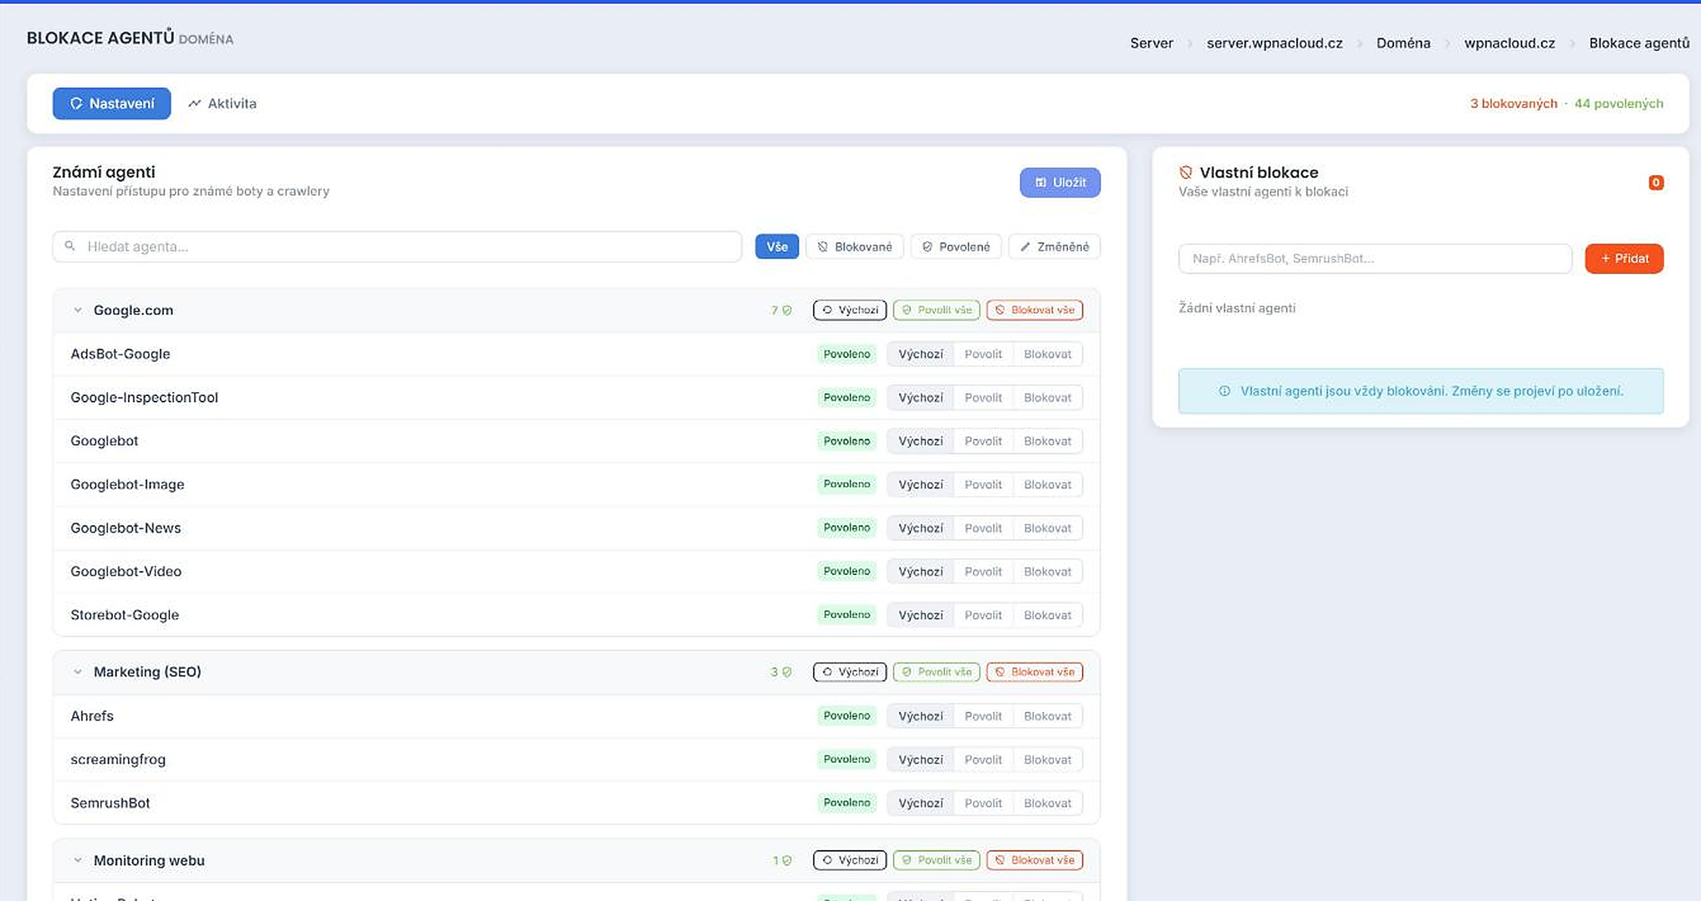Click Povolit vše for Marketing (SEO)
The width and height of the screenshot is (1701, 901).
[937, 672]
